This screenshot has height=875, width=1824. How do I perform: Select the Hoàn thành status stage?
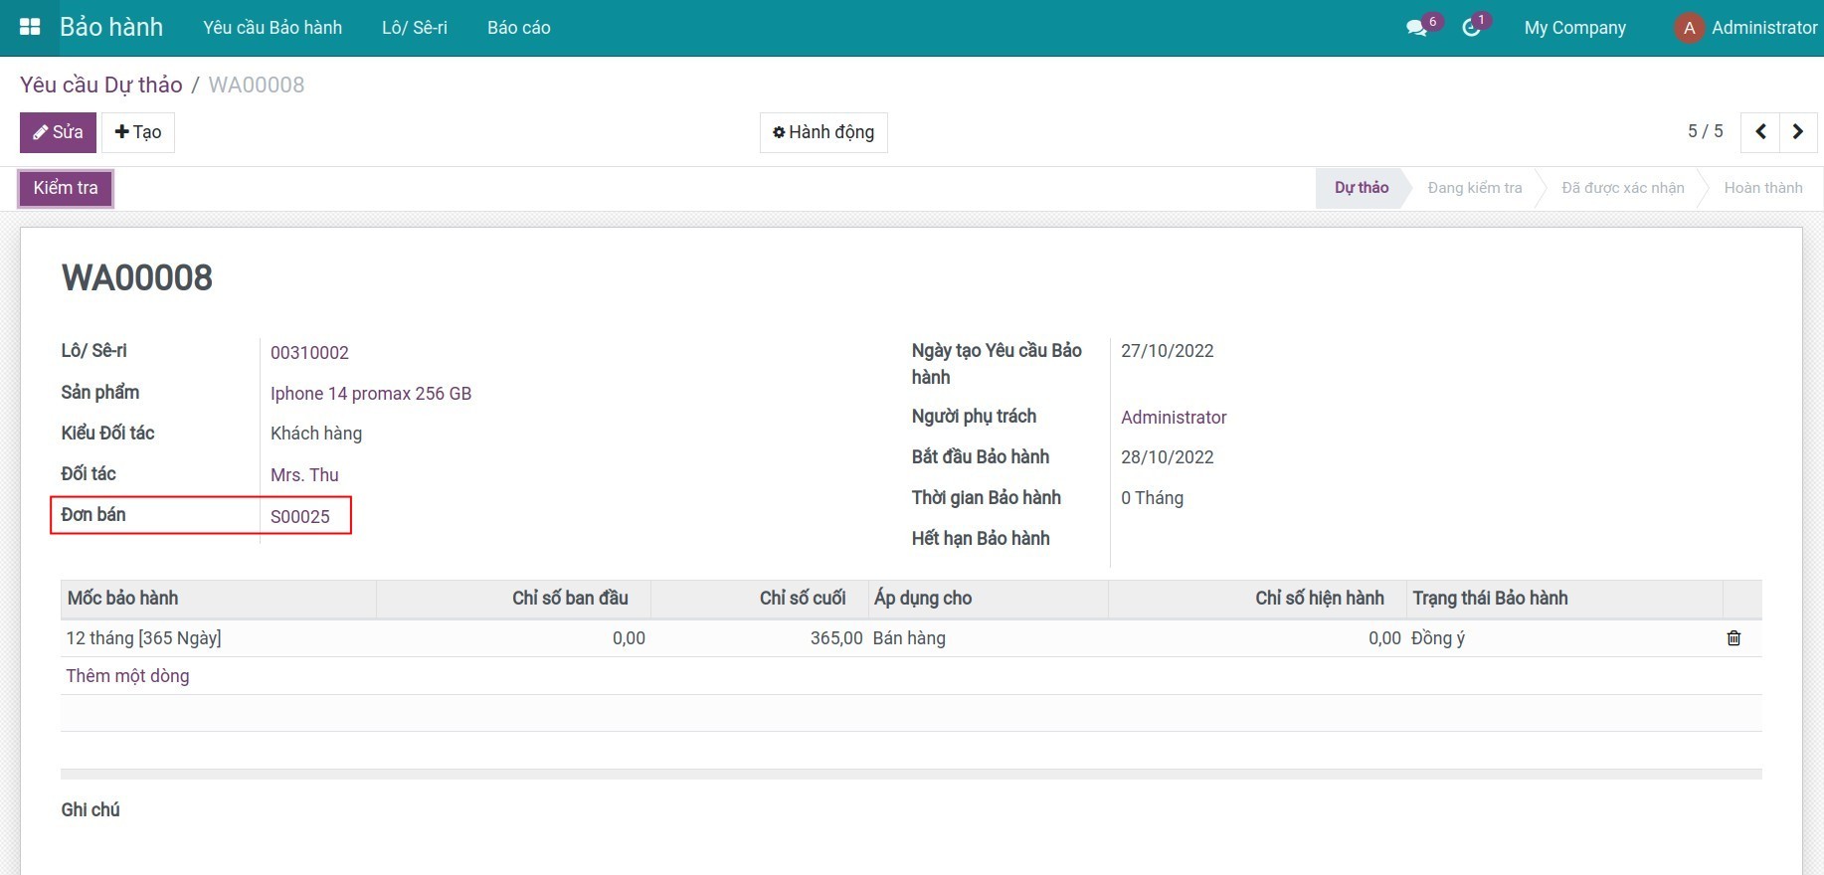[x=1762, y=188]
